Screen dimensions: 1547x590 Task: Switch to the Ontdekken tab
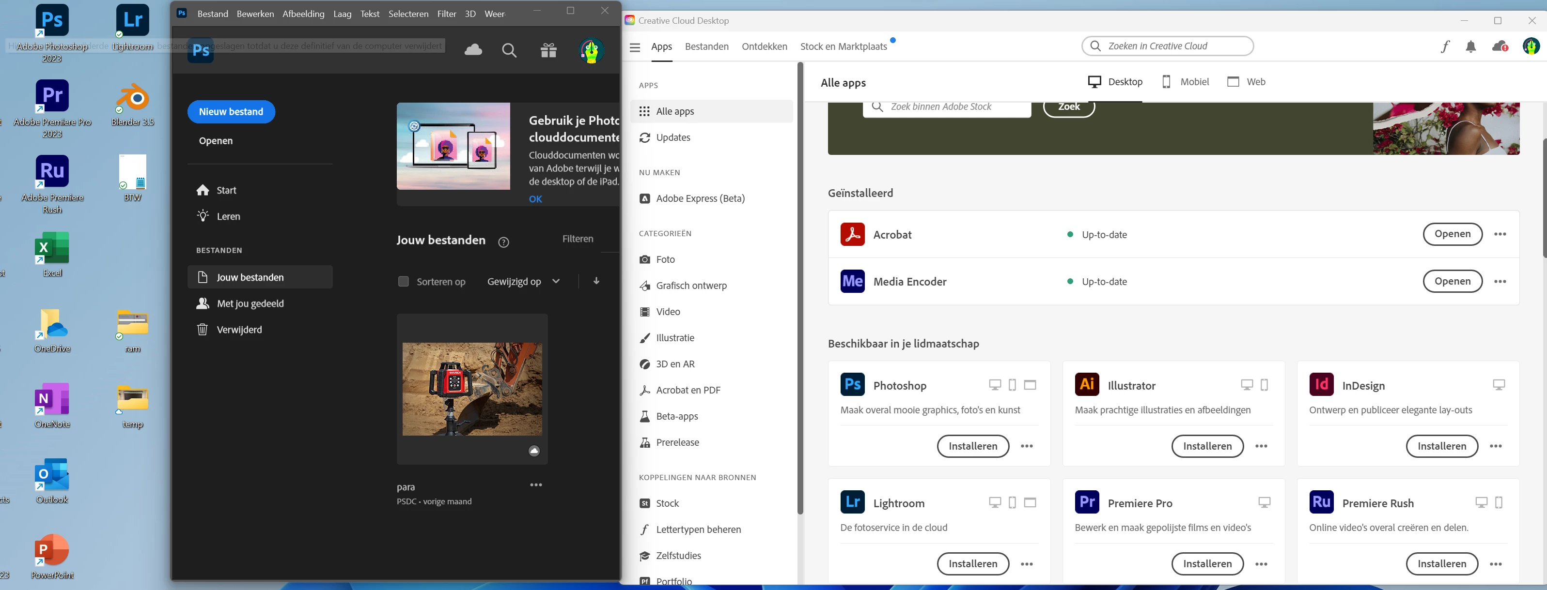pyautogui.click(x=764, y=47)
